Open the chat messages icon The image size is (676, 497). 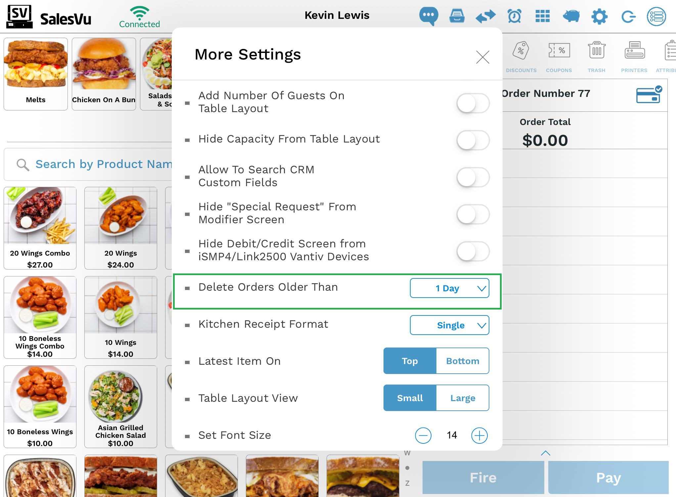click(x=428, y=16)
